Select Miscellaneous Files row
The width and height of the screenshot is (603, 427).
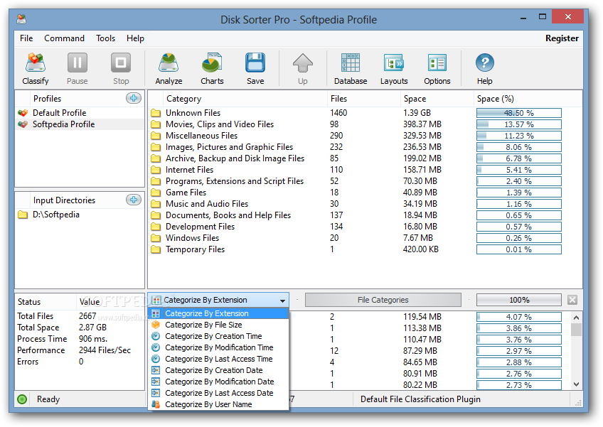click(x=365, y=136)
